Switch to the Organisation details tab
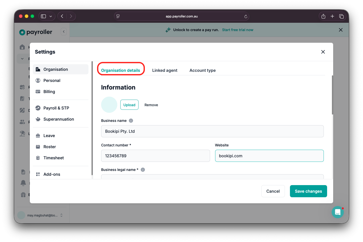The height and width of the screenshot is (242, 363). (121, 70)
